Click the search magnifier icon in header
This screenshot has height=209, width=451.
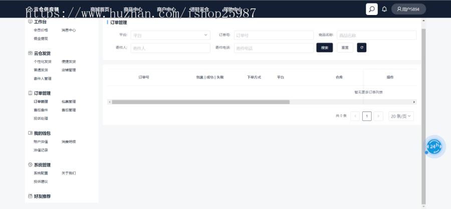coord(372,9)
